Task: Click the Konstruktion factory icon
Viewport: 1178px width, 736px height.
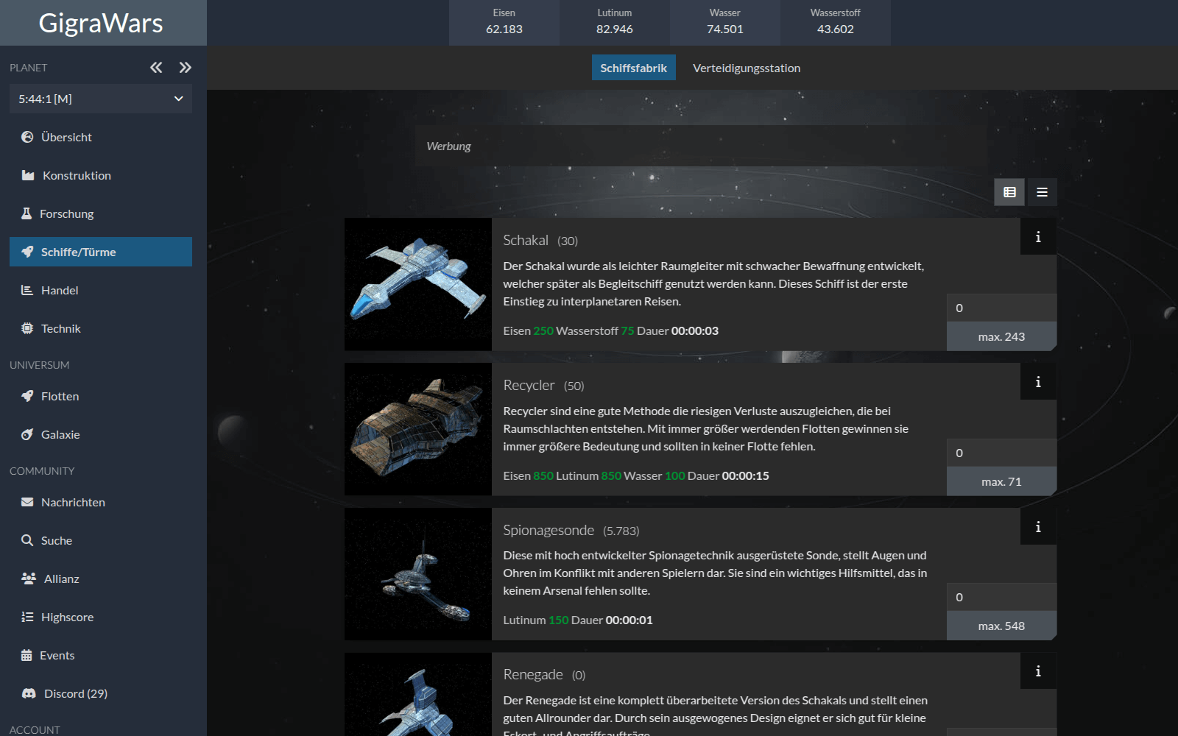Action: point(28,175)
